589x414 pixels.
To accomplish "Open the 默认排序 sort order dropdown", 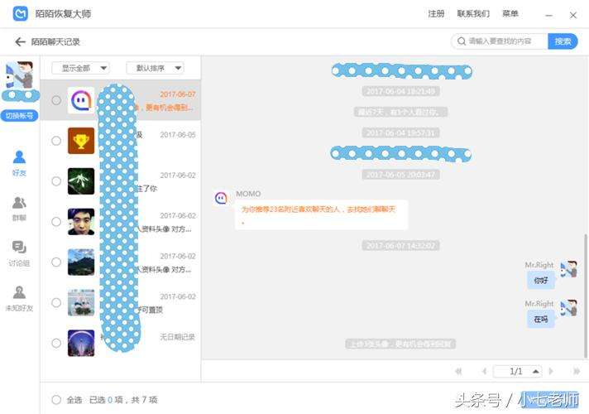I will (x=155, y=68).
